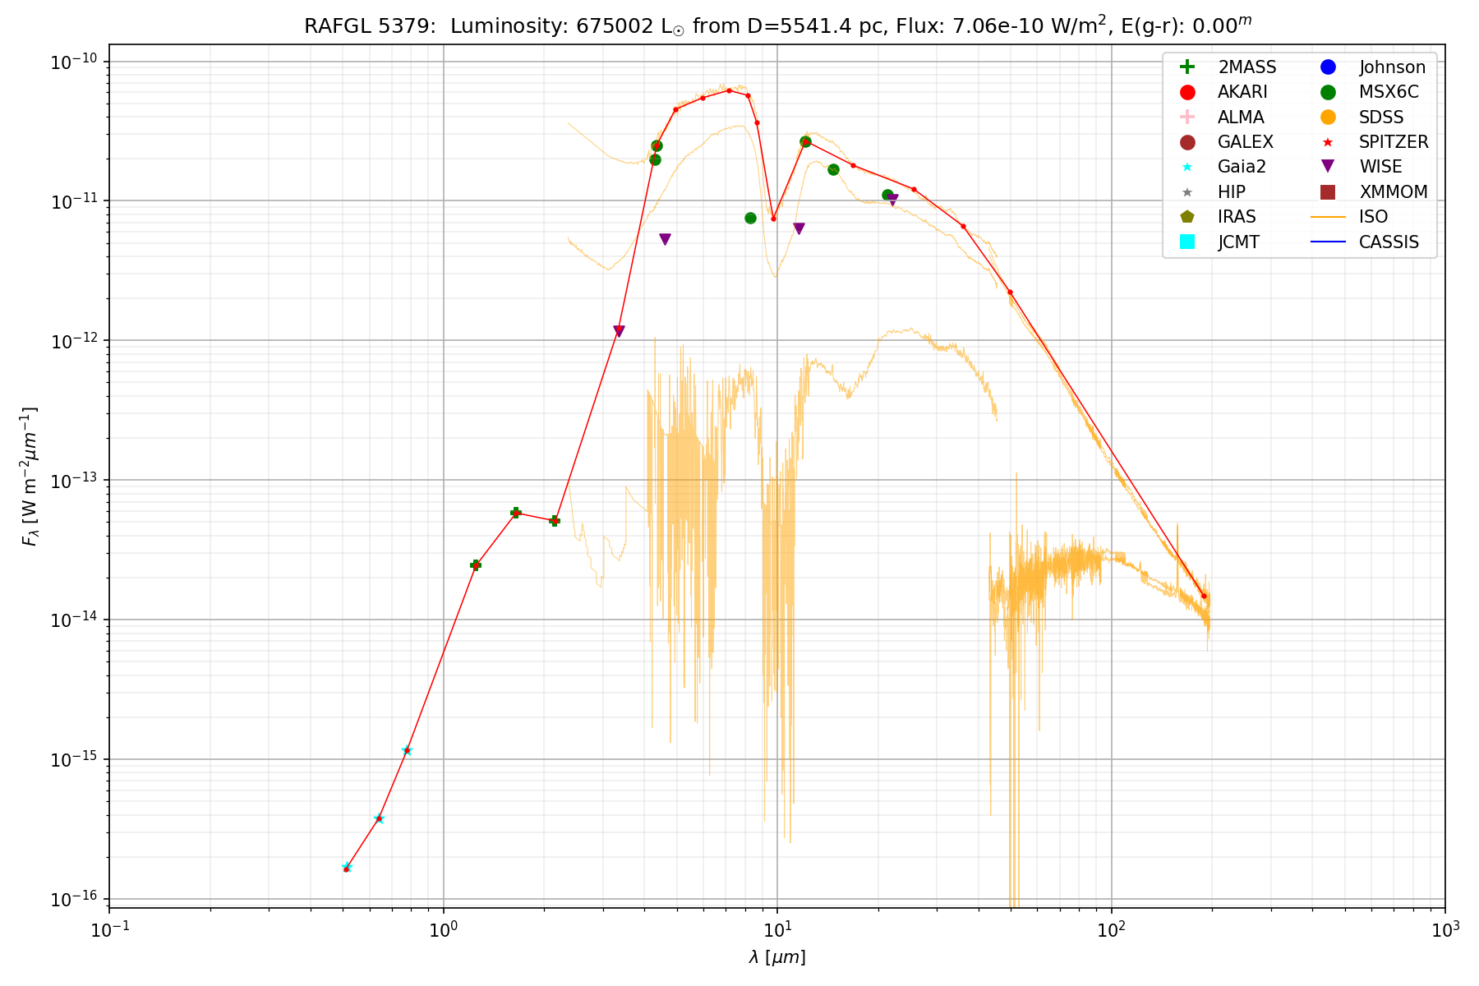Click the IRAS olive pentagon legend marker
This screenshot has height=986, width=1479.
(1186, 217)
